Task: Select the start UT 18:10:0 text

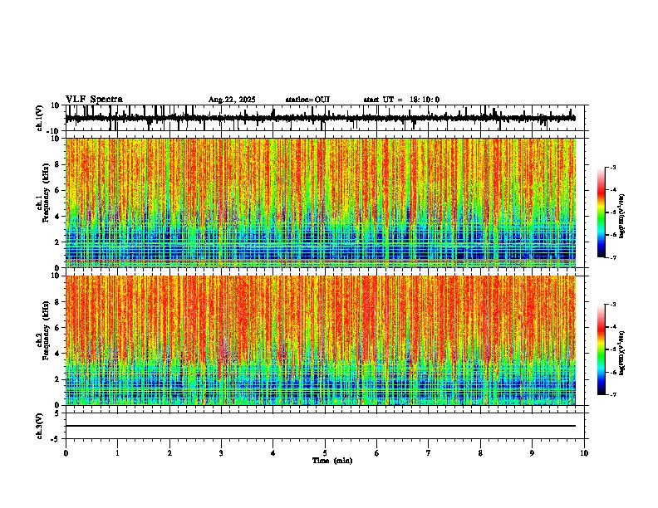Action: point(401,100)
